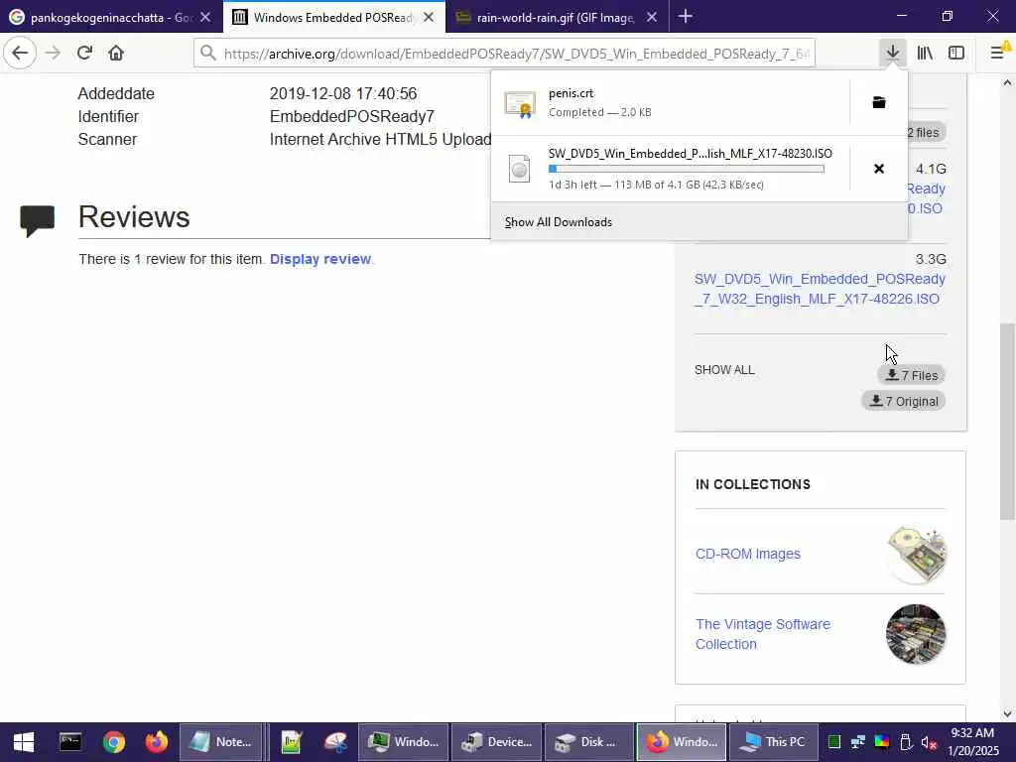Open the Windows Start menu
Viewport: 1016px width, 762px height.
click(24, 742)
